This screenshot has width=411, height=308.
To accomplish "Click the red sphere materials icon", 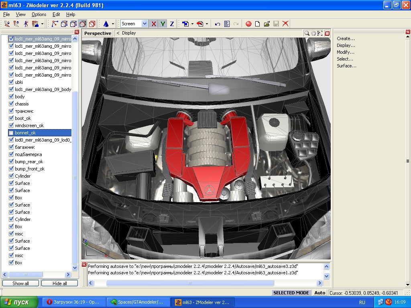I will (248, 24).
